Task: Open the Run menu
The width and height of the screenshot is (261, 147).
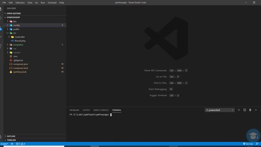Action: pos(43,2)
